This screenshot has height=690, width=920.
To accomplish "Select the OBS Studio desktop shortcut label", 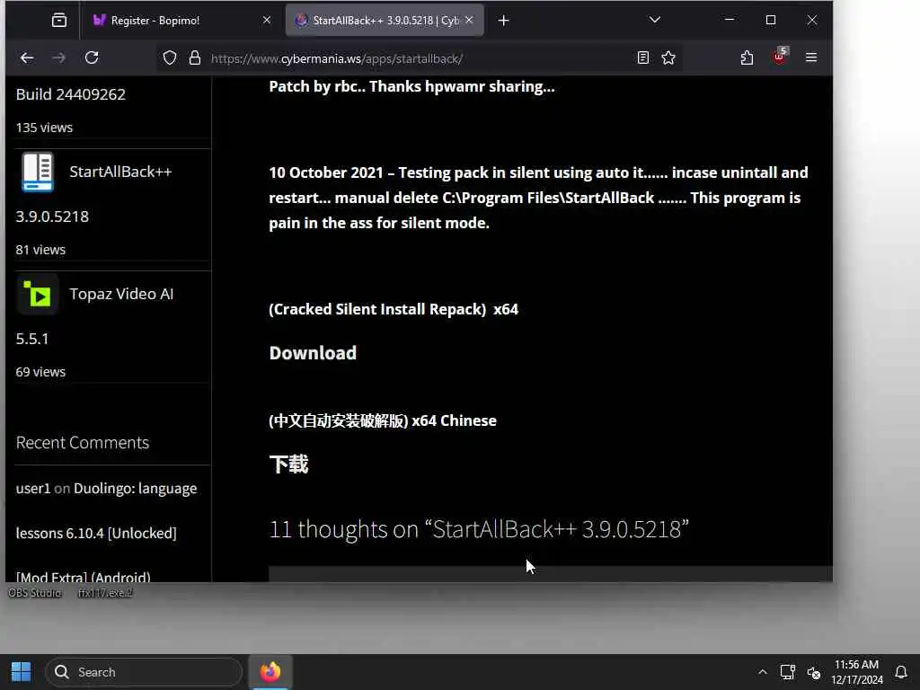I will (x=35, y=593).
